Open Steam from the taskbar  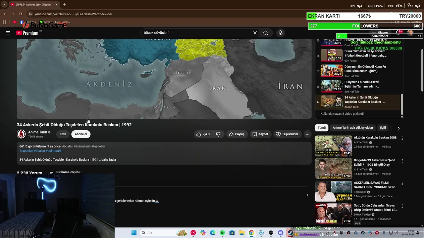(x=290, y=233)
